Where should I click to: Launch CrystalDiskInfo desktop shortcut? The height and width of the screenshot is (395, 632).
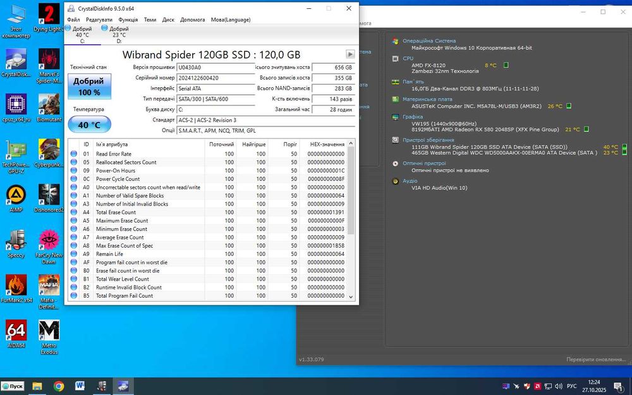coord(16,63)
